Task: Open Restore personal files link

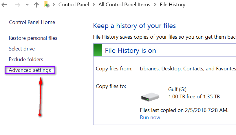Action: (x=33, y=38)
